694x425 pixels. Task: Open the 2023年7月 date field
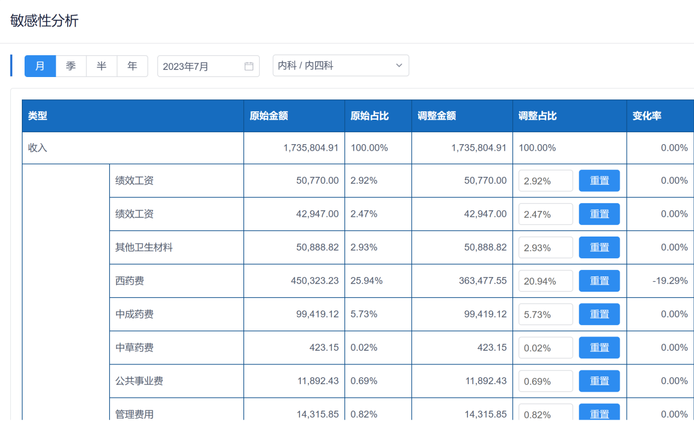pyautogui.click(x=200, y=66)
